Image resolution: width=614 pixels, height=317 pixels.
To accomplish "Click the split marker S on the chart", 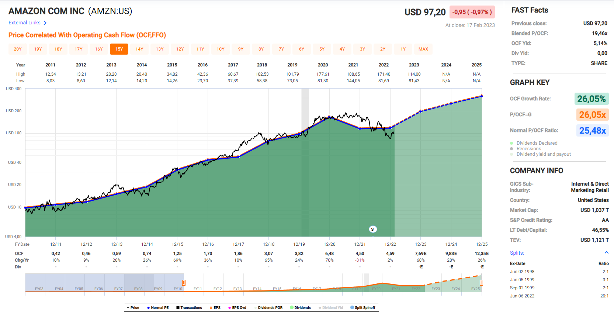I will click(372, 229).
